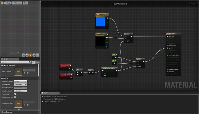Click the Details search magnifier icon
The width and height of the screenshot is (199, 114).
pyautogui.click(x=30, y=62)
